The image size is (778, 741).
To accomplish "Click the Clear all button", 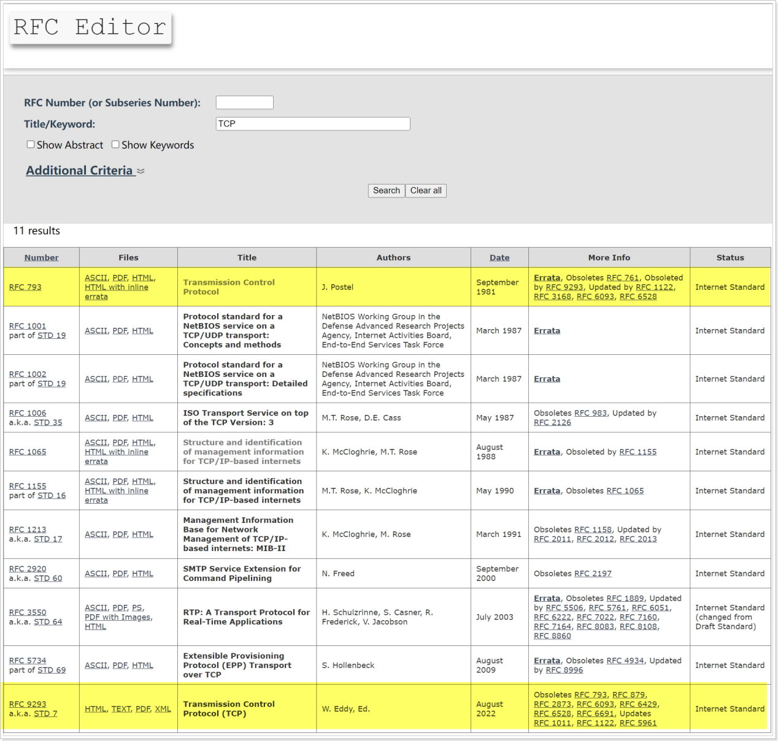I will 426,191.
